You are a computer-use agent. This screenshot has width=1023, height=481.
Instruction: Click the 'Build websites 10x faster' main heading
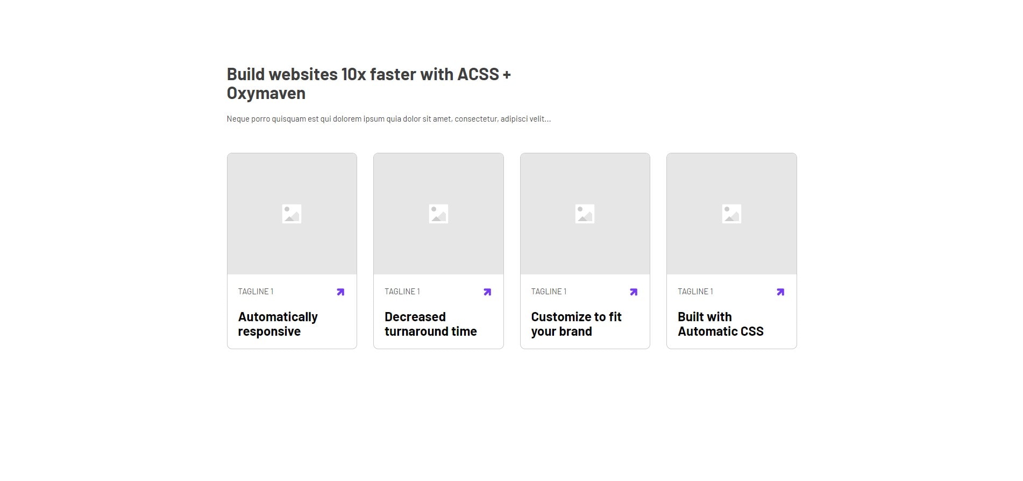pos(368,83)
